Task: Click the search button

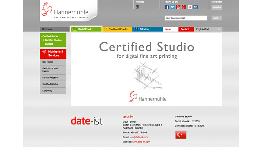Action: 217,18
